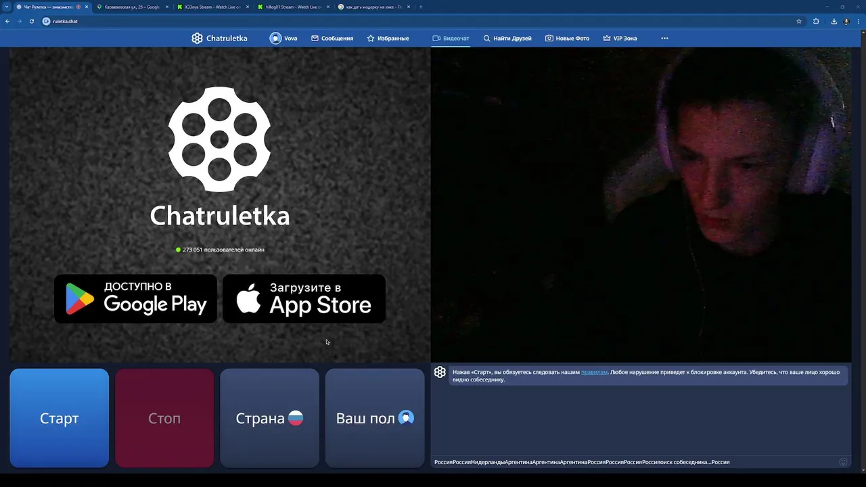Open the tab search dropdown arrow
This screenshot has height=487, width=866.
7,7
